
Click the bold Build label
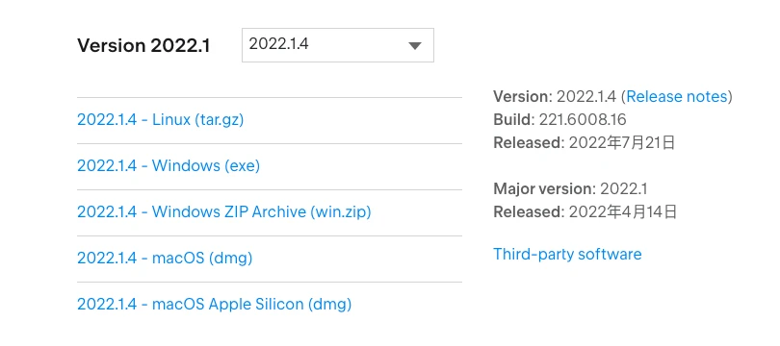(x=514, y=119)
